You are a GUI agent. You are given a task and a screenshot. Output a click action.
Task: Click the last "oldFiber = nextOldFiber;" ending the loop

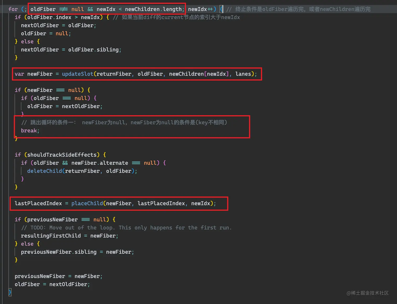click(52, 285)
